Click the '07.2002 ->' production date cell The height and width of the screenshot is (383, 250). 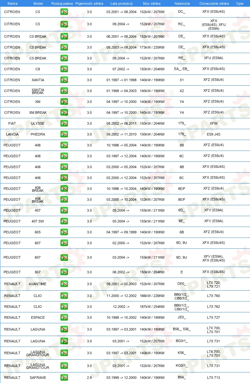121,69
